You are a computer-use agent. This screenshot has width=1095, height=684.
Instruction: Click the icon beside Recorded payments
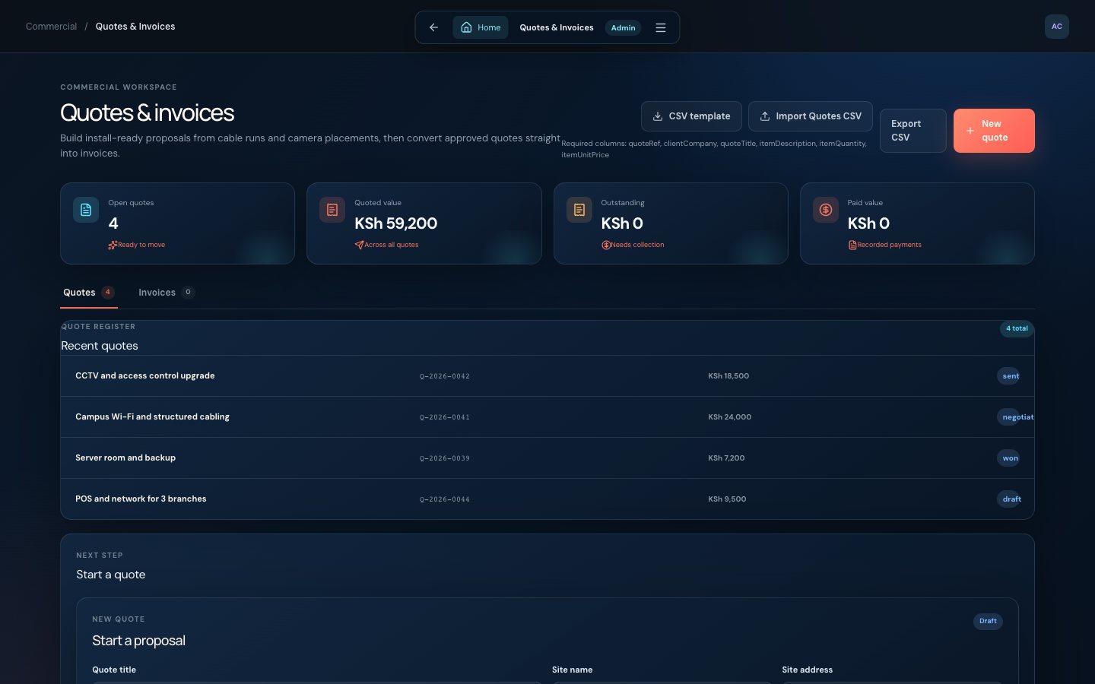pos(852,245)
